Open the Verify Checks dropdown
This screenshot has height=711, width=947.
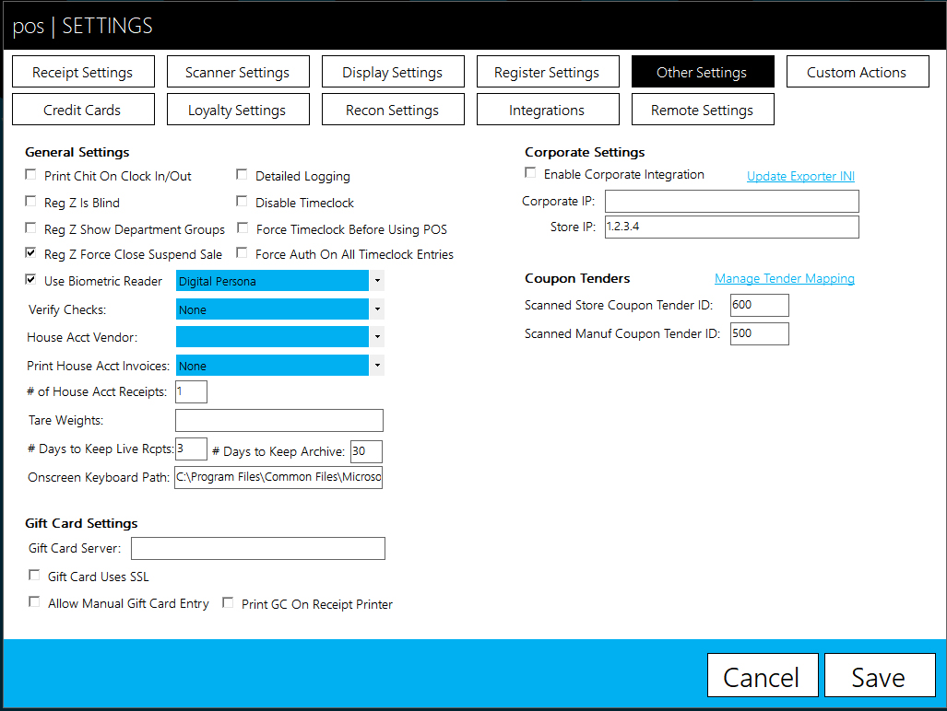tap(377, 309)
